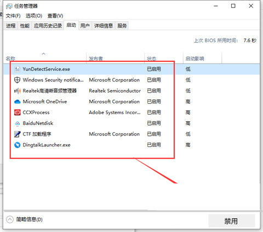Sort by the 启动影响 column header

(195, 59)
